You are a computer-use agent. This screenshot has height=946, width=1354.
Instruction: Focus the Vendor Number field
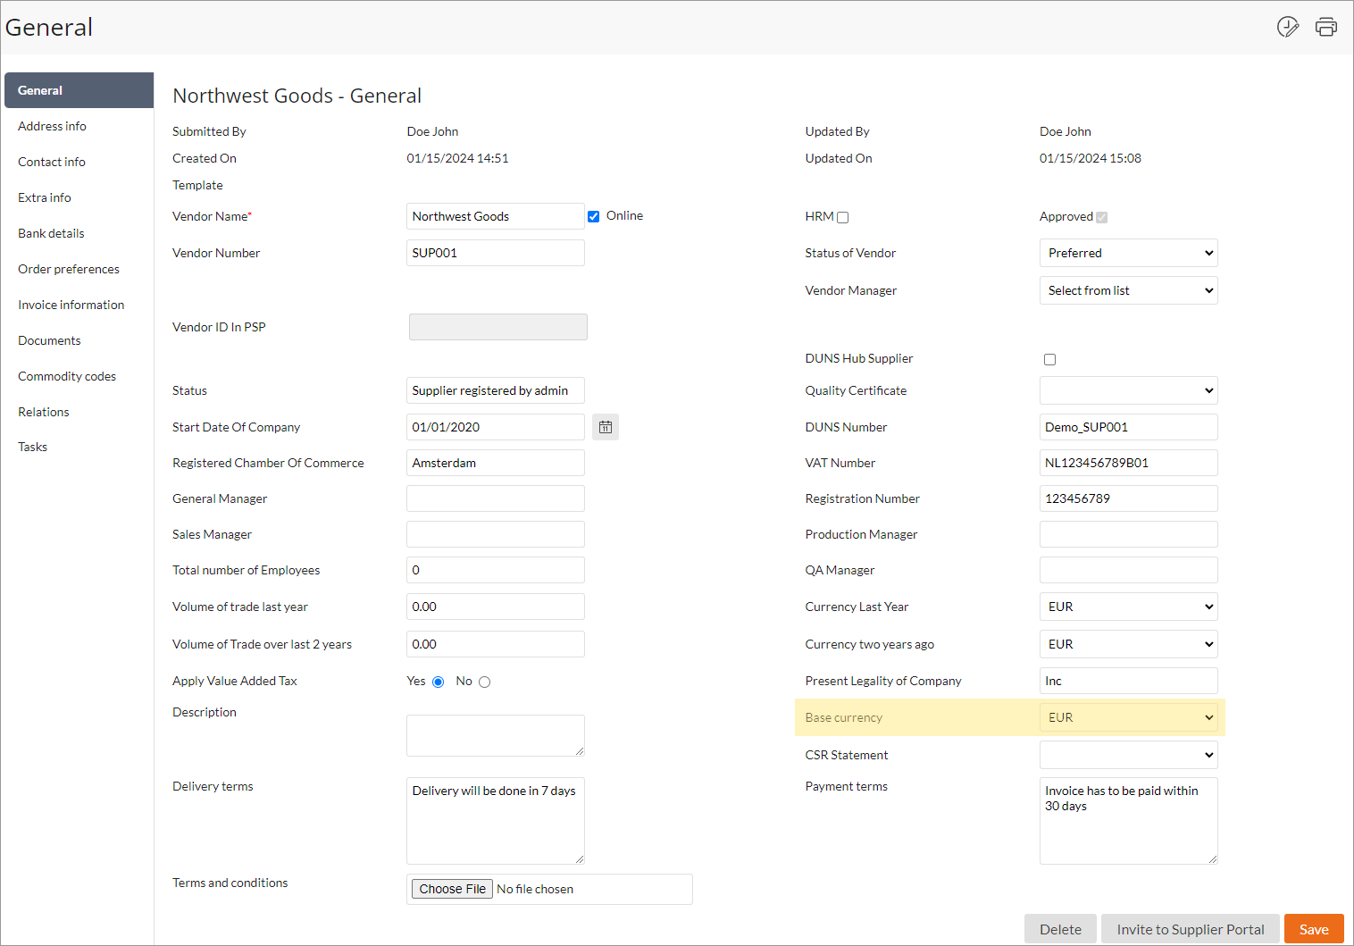click(x=496, y=253)
